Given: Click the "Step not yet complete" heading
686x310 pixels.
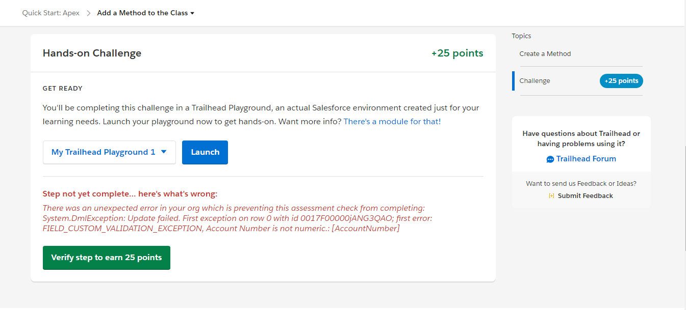Looking at the screenshot, I should click(130, 194).
